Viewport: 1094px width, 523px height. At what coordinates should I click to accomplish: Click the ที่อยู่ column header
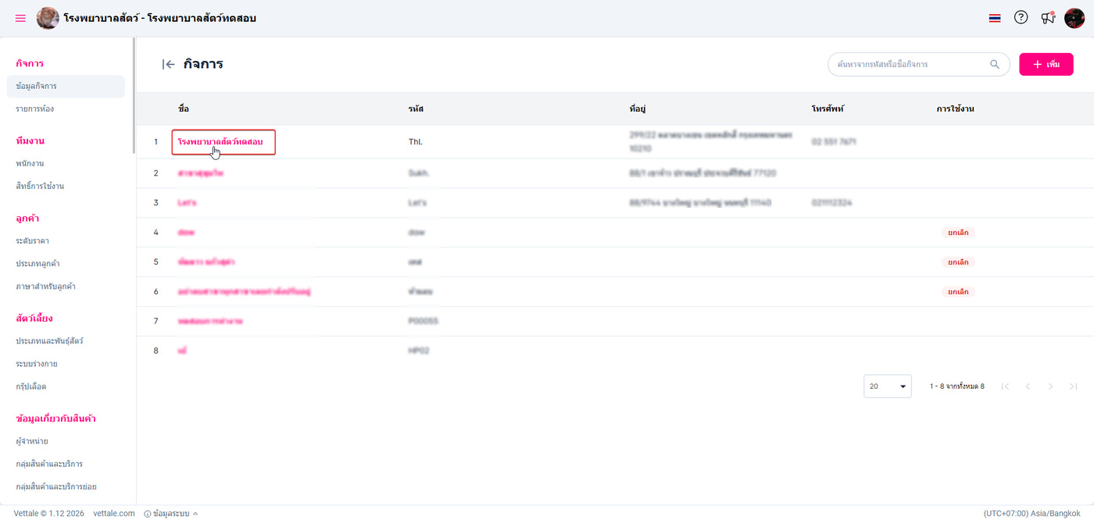pos(637,109)
